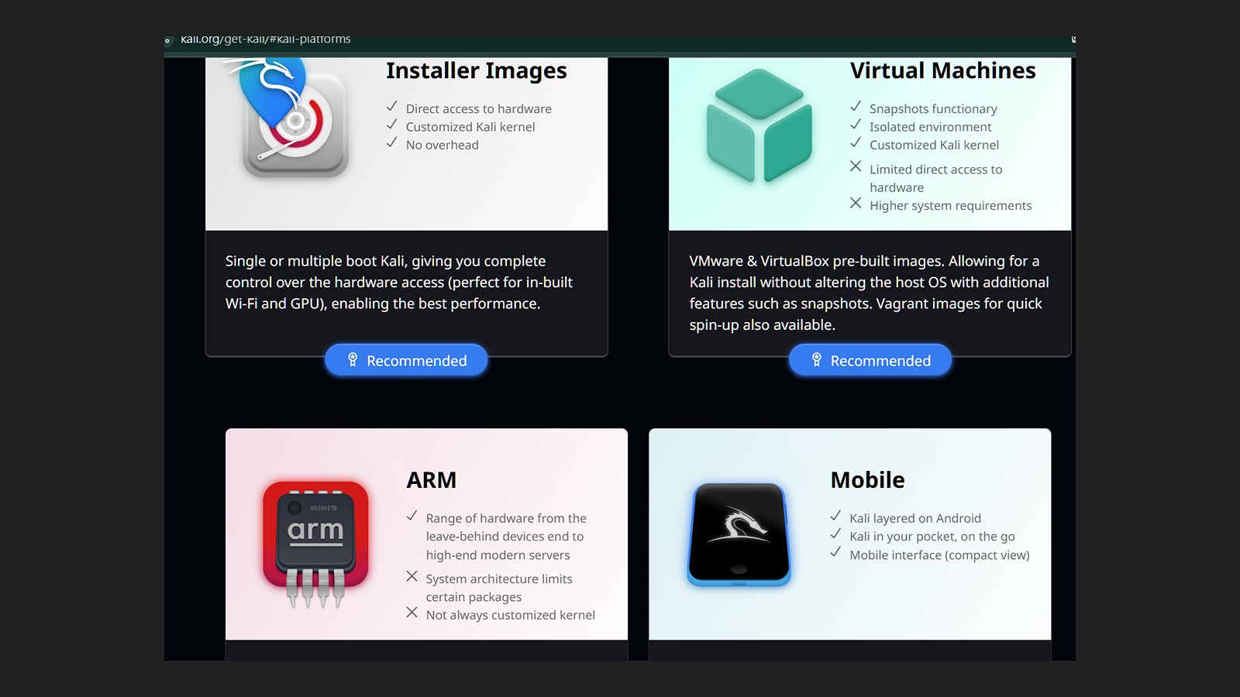Click checkmark beside Kali in your pocket
1240x697 pixels.
[835, 534]
